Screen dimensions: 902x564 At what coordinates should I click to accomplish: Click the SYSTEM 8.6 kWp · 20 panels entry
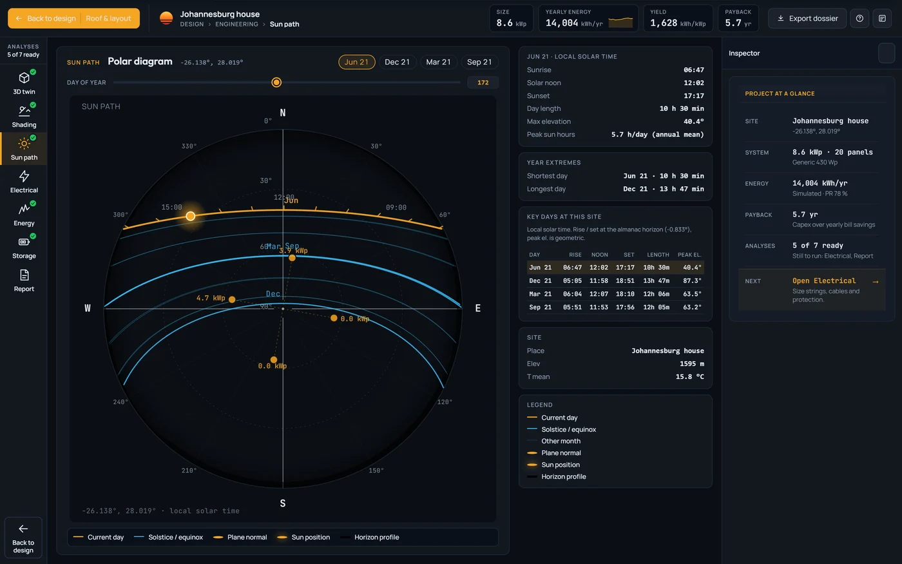tap(812, 157)
